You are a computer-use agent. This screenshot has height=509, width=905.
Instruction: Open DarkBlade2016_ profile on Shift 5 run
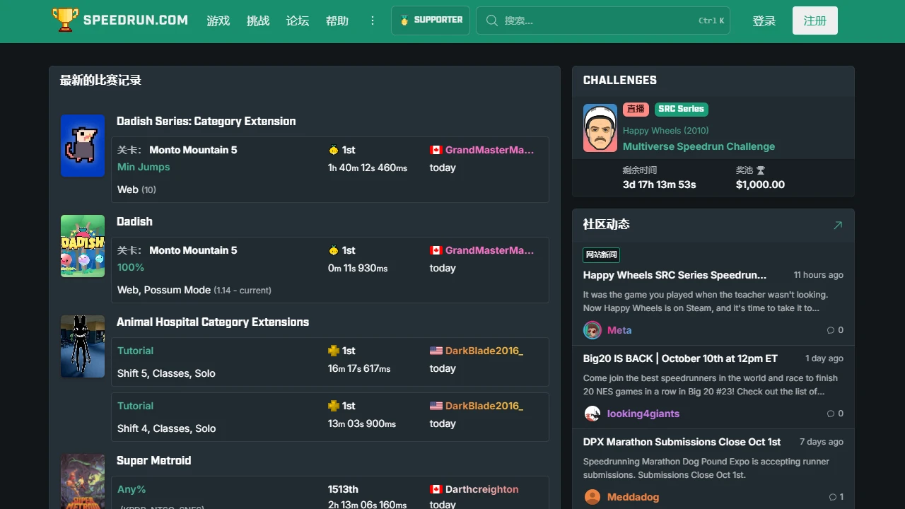[x=484, y=351]
